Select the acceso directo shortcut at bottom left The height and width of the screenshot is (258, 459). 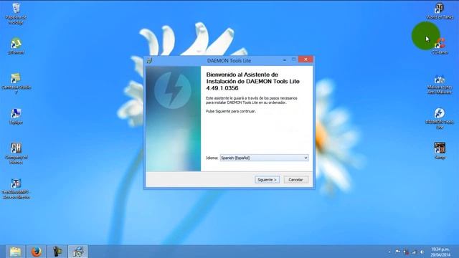pyautogui.click(x=16, y=189)
